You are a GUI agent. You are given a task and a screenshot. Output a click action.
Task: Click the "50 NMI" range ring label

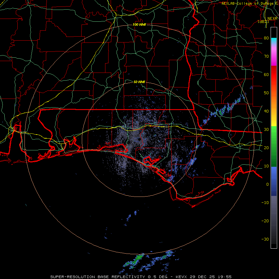pyautogui.click(x=139, y=82)
